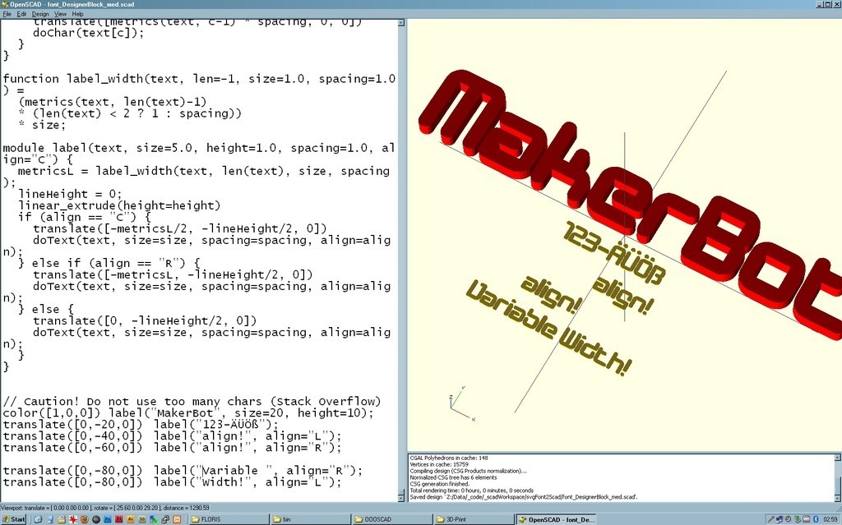Click the XYZ axis indicator in viewport

461,403
